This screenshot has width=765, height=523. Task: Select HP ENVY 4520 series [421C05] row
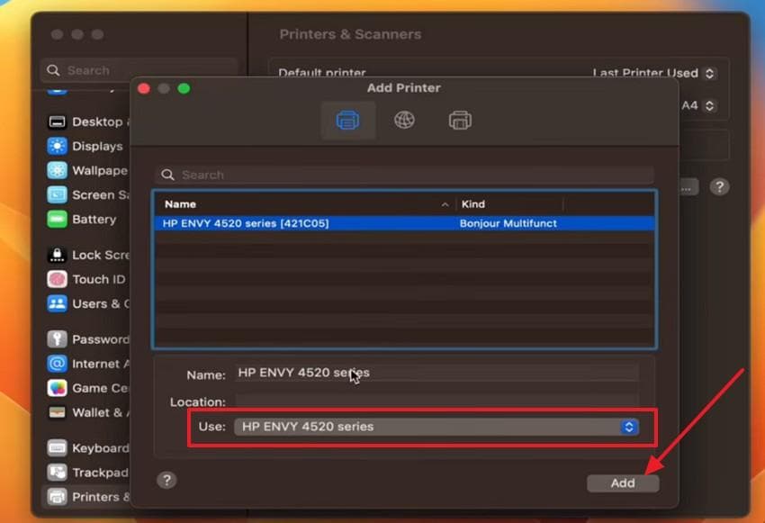(x=404, y=223)
